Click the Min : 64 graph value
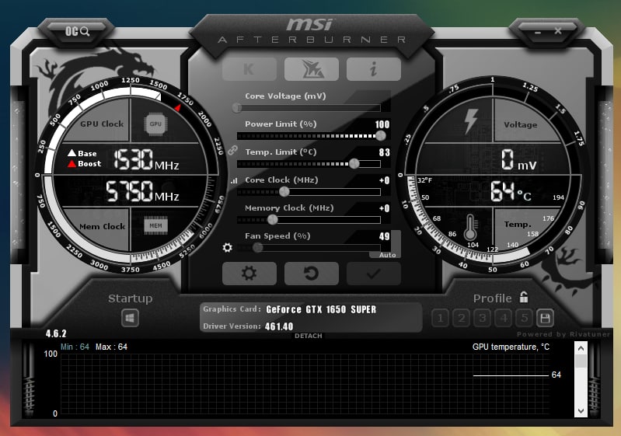The image size is (621, 436). (75, 347)
